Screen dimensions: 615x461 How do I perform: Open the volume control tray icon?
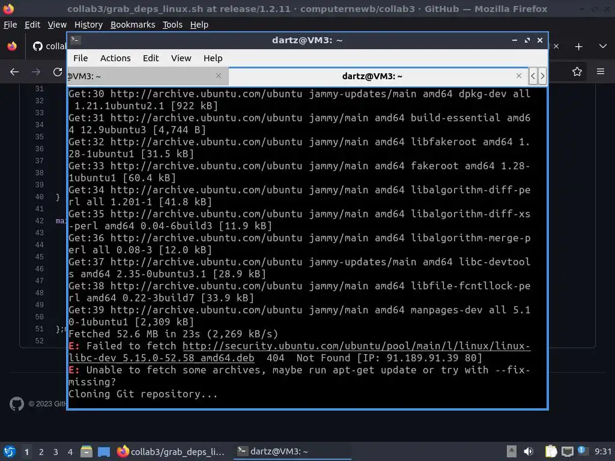pyautogui.click(x=529, y=451)
